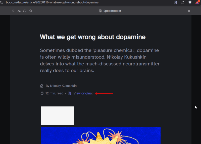Click the Speedreader label in toolbar
201x144 pixels.
click(112, 11)
